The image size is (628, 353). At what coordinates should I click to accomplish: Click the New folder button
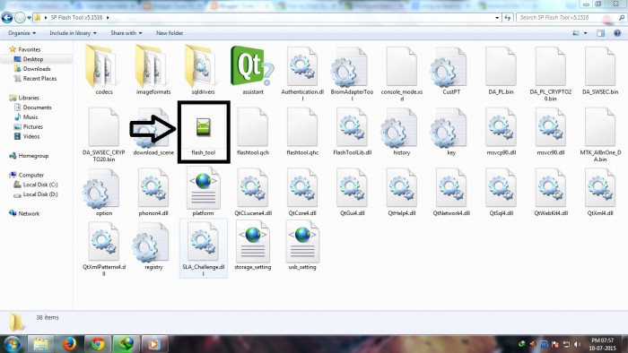170,33
